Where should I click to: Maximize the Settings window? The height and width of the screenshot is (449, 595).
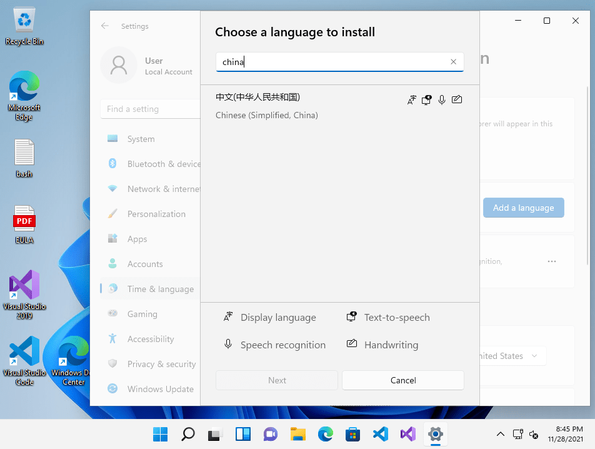click(547, 21)
